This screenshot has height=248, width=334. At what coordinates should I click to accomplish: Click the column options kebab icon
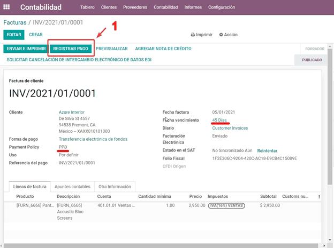click(319, 197)
